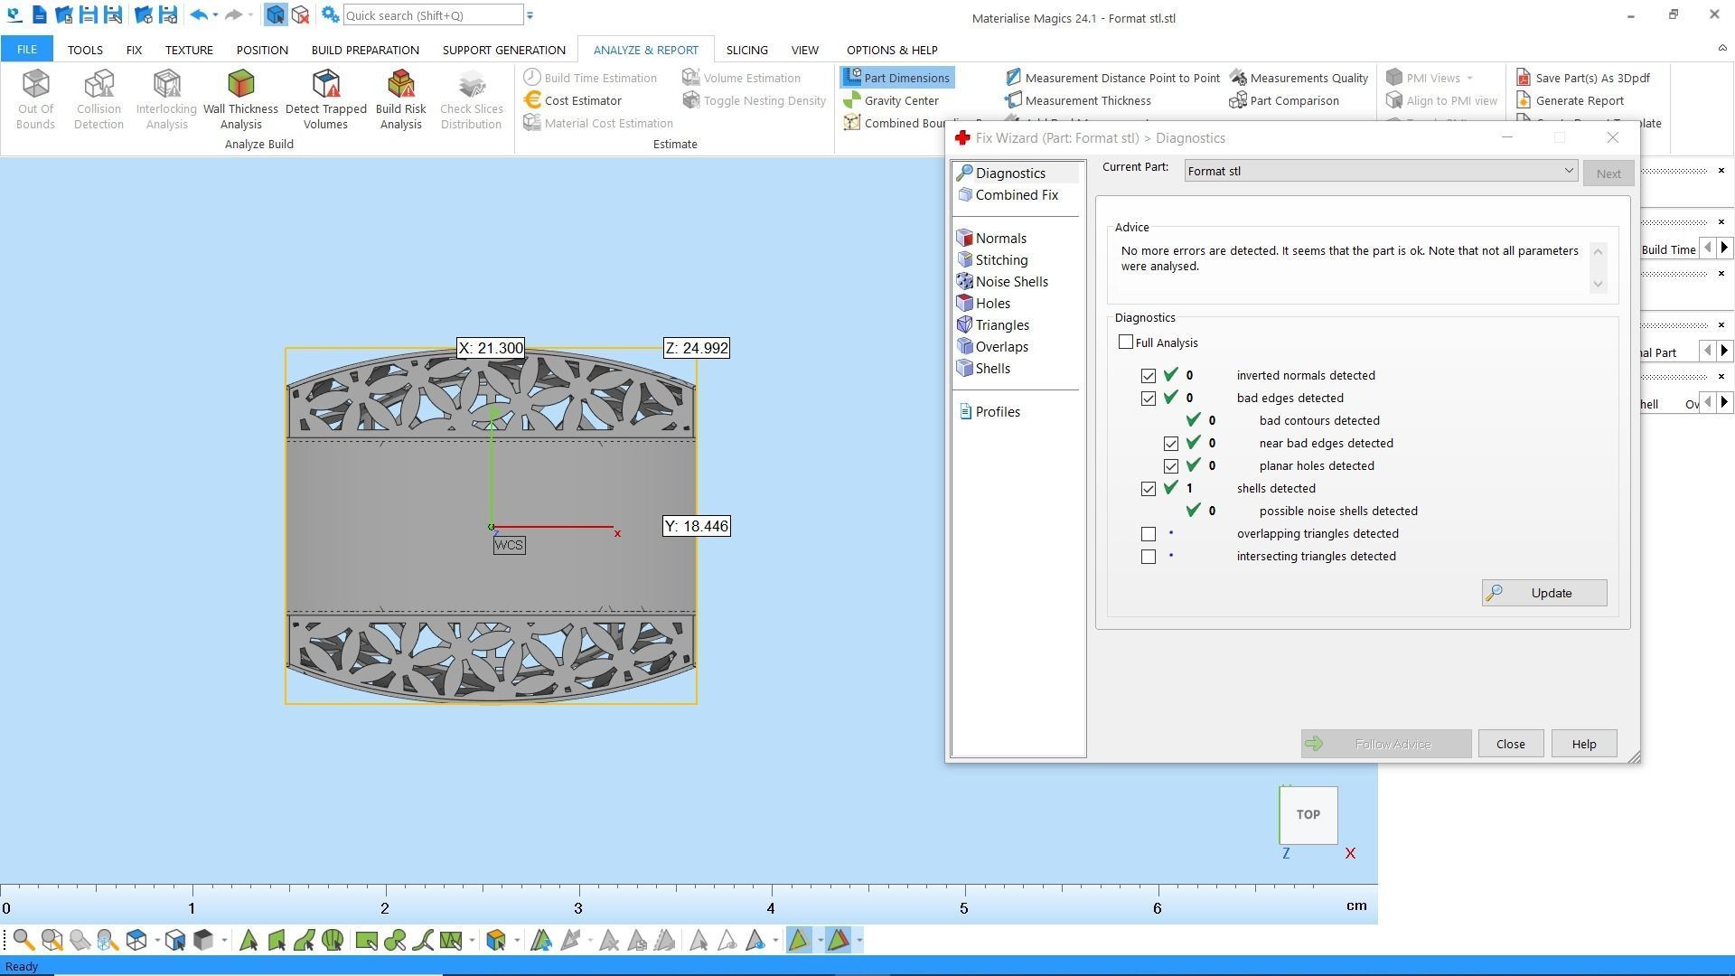This screenshot has width=1735, height=976.
Task: Uncheck inverted normals detected checkbox
Action: [x=1149, y=376]
